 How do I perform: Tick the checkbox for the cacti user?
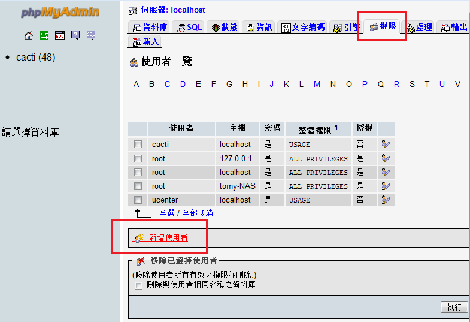[x=138, y=145]
